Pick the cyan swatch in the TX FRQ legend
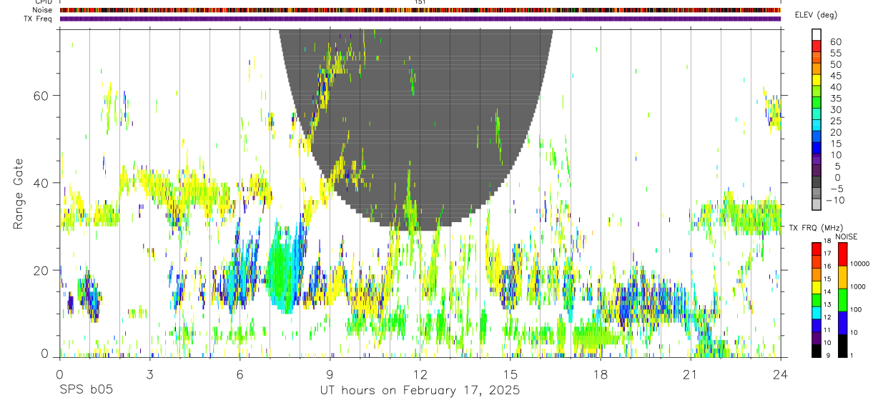Screen dimensions: 878x405 pos(817,313)
